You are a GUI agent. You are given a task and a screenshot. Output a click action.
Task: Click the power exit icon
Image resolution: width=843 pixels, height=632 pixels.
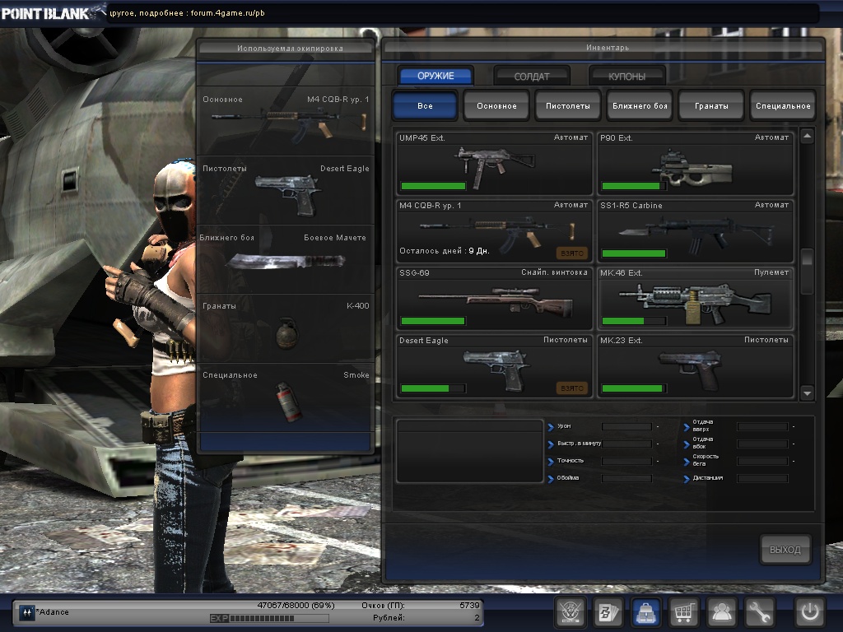click(810, 612)
